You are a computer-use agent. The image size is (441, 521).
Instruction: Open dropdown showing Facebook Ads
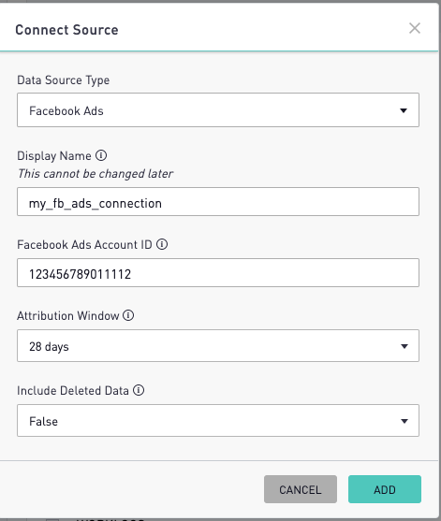(218, 110)
